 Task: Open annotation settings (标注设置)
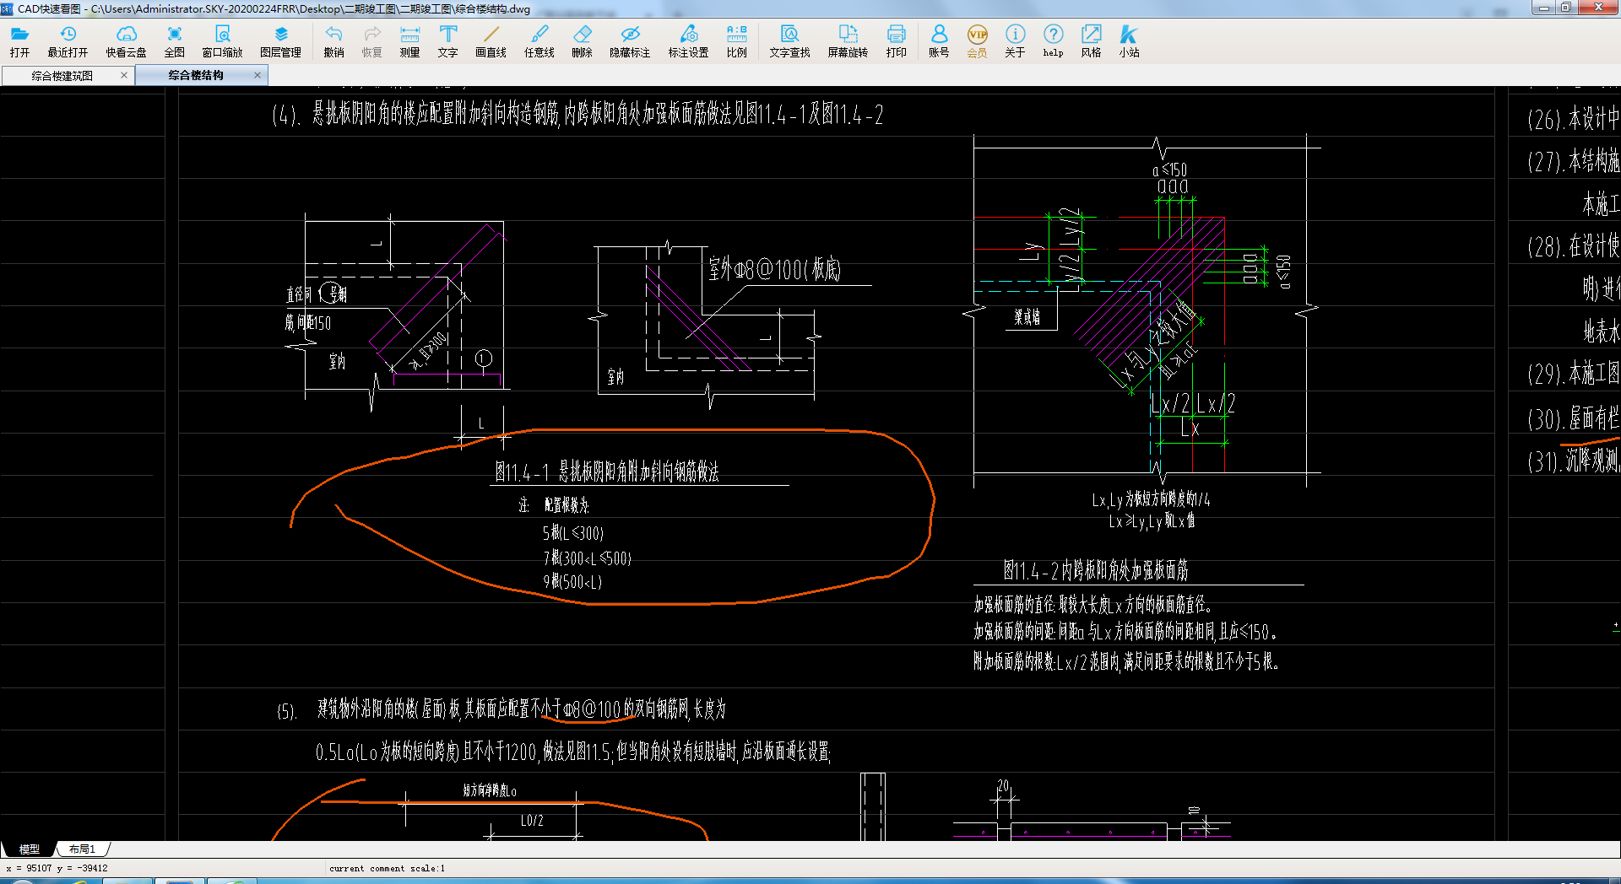[x=688, y=40]
